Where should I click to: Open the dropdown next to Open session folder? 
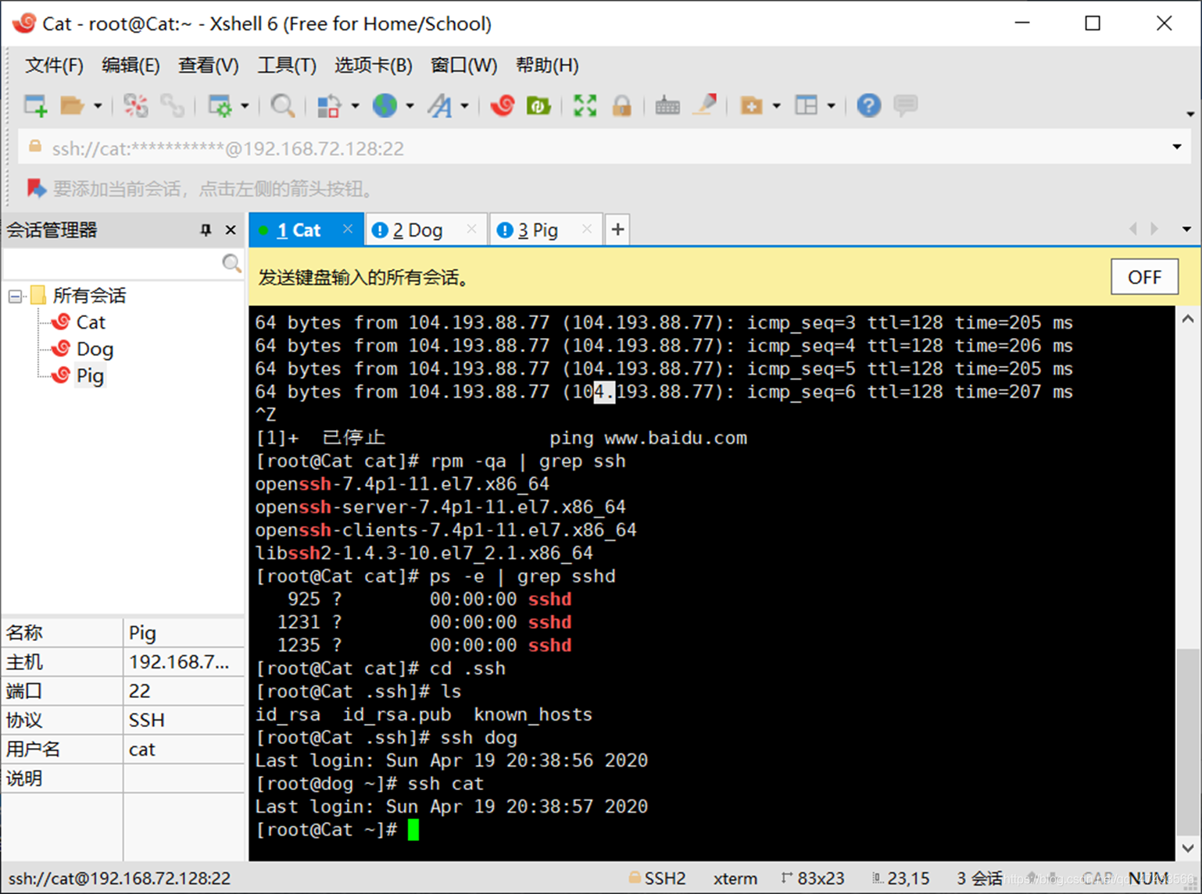(x=98, y=105)
